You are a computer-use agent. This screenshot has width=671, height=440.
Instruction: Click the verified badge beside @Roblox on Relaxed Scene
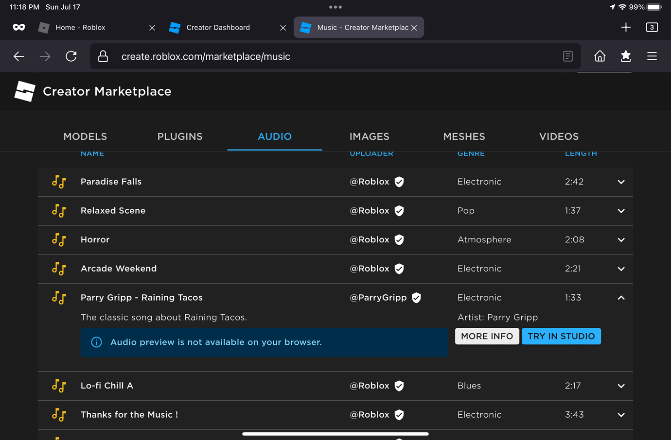(x=399, y=211)
